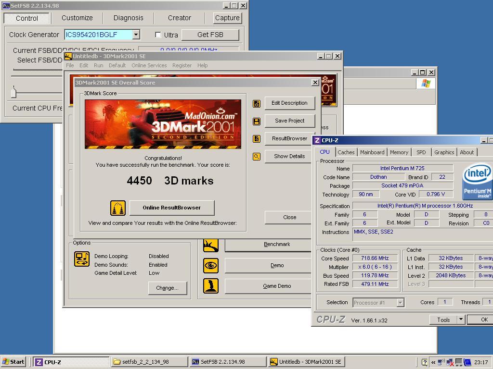The width and height of the screenshot is (493, 369).
Task: Click the ResultBrowser icon beside its button
Action: 257,139
